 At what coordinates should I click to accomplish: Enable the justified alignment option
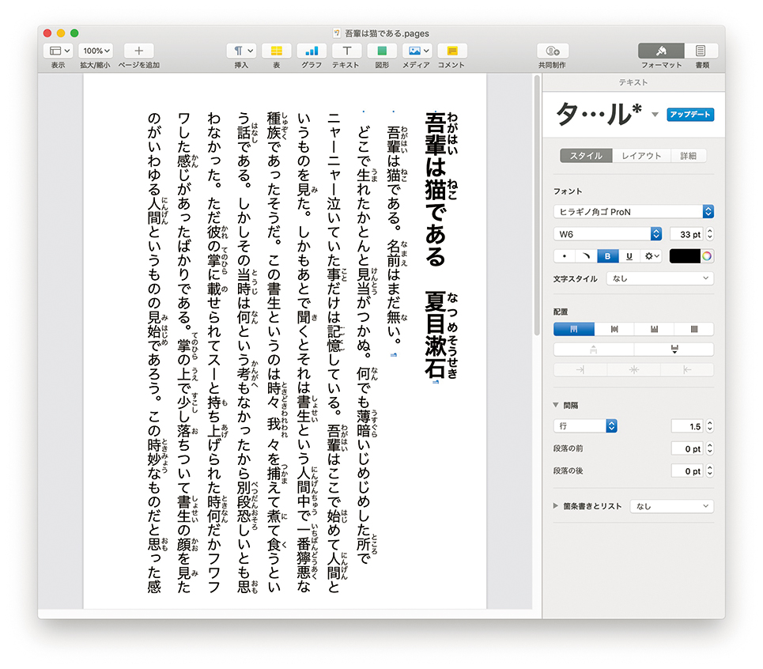pyautogui.click(x=694, y=329)
